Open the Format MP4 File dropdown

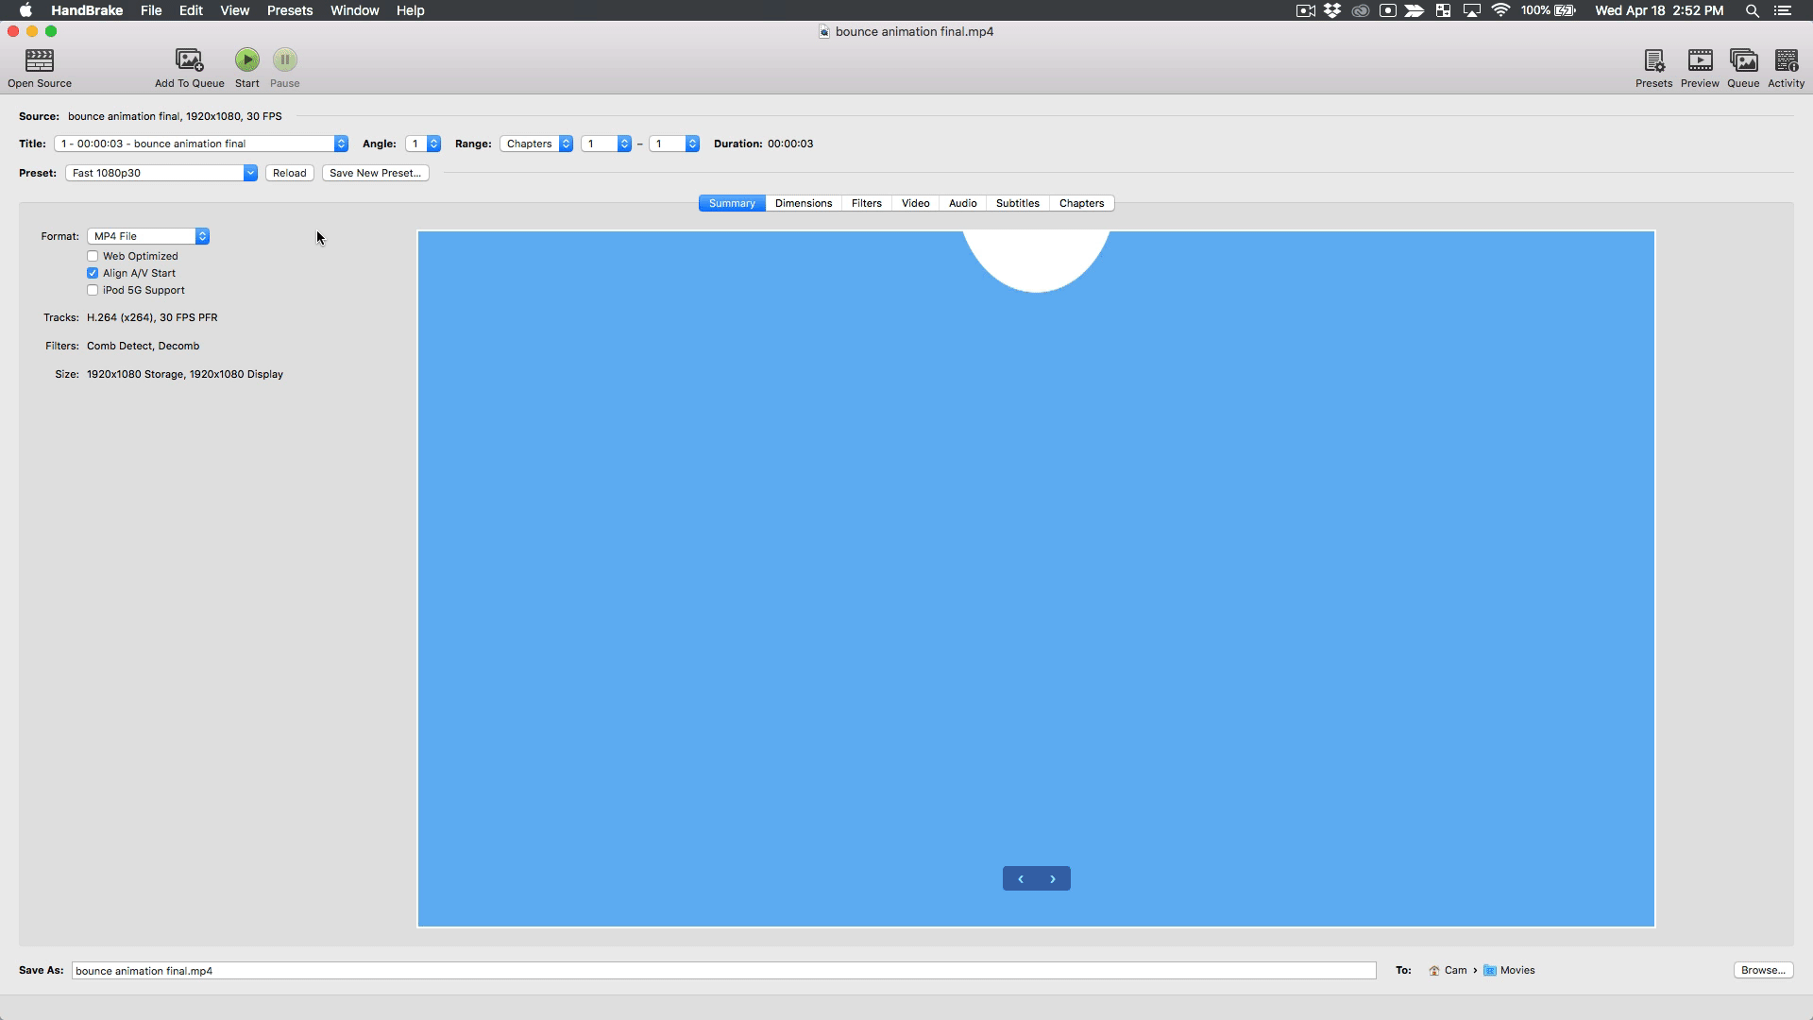[x=148, y=236]
